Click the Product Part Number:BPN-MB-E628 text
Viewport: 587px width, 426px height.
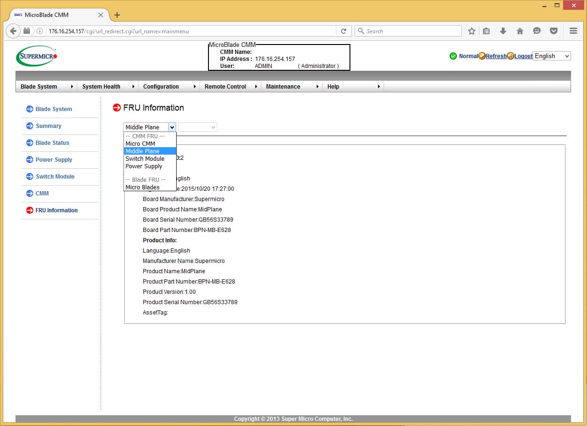189,282
